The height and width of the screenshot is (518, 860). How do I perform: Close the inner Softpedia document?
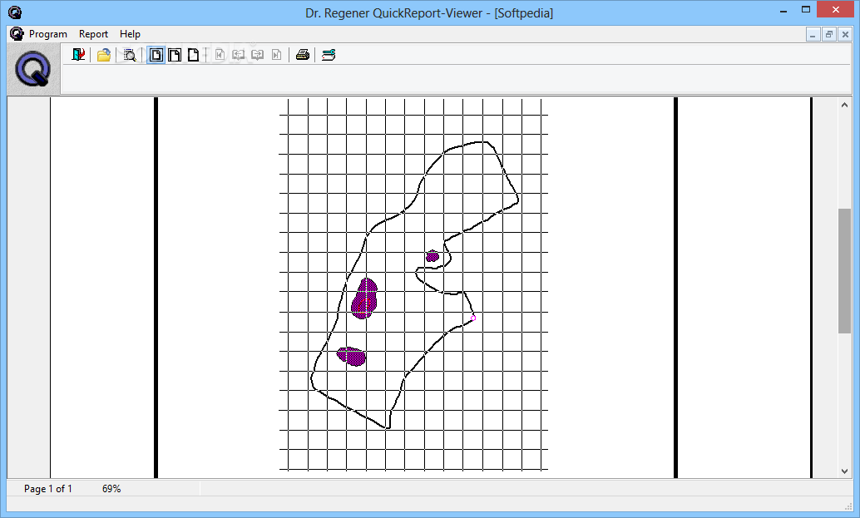click(845, 34)
